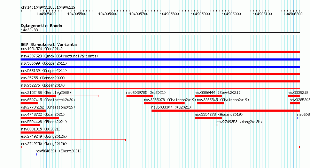Open nsv5586444 (Ebert2021) label
The width and height of the screenshot is (310, 168).
tap(217, 93)
